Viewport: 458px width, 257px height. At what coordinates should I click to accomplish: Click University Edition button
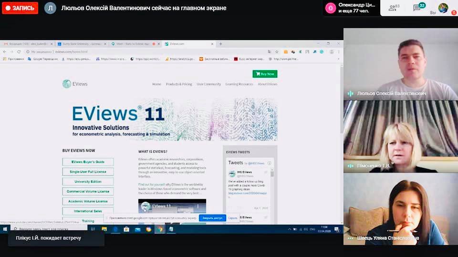pos(88,182)
